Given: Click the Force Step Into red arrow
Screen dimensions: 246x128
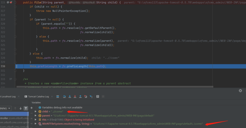Looking at the screenshot, I should (75, 97).
